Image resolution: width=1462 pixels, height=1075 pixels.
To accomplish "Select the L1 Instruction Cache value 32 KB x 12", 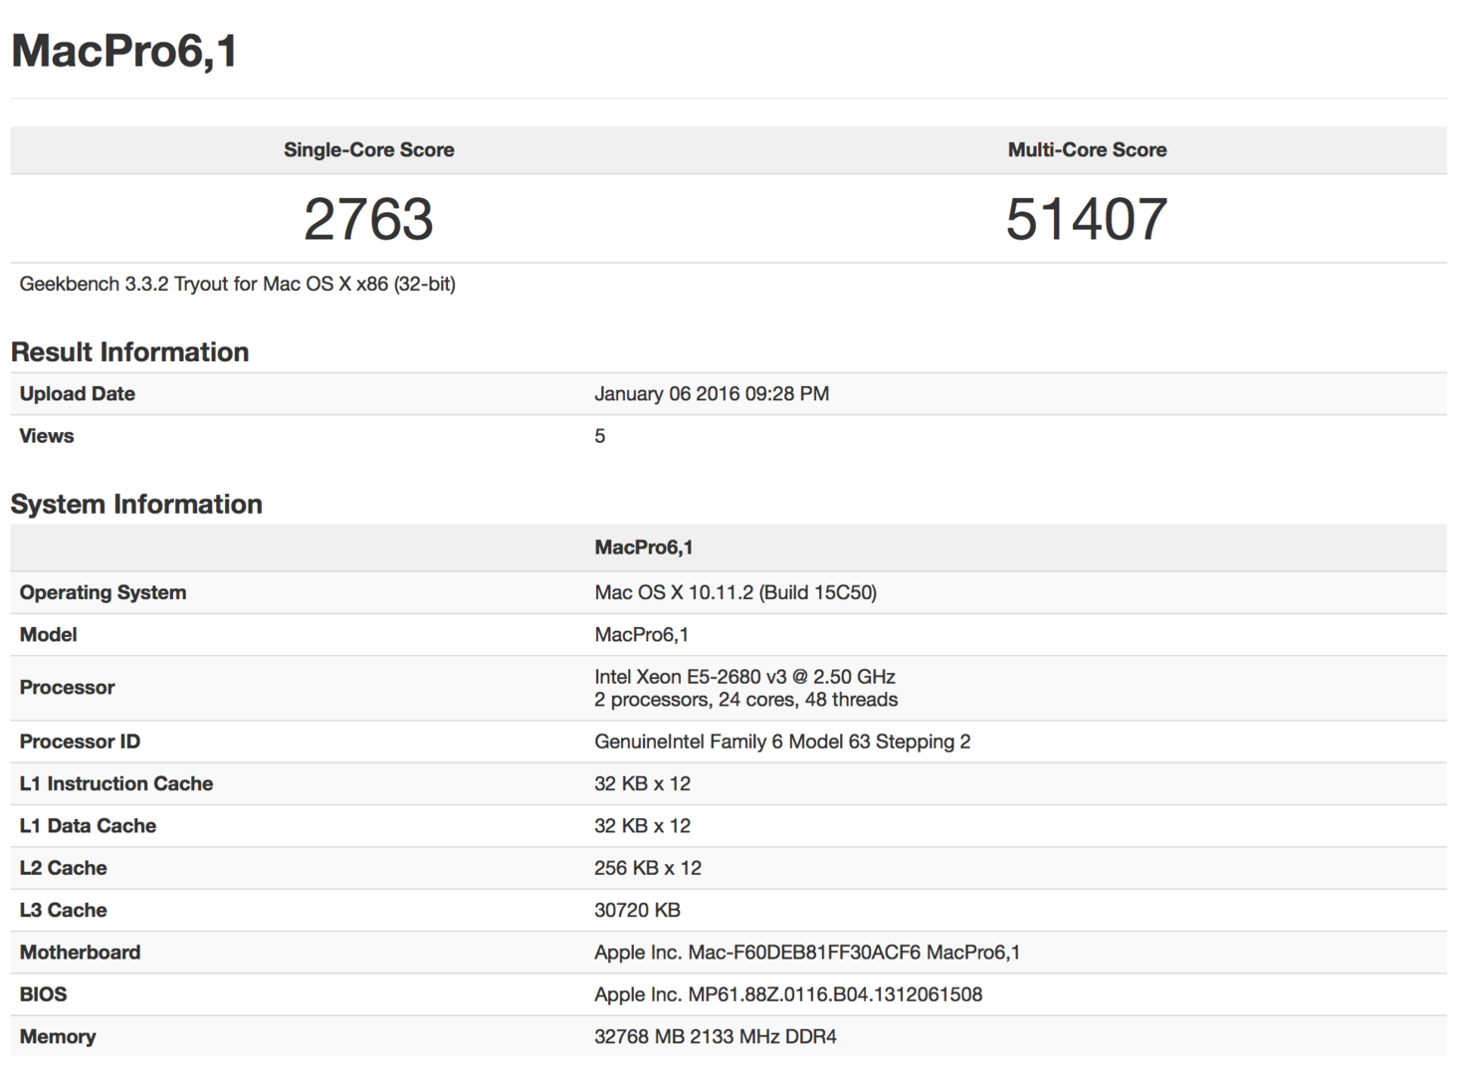I will (643, 784).
